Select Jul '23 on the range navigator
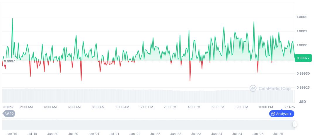Viewport: 314px width, 137px height. pyautogui.click(x=196, y=134)
